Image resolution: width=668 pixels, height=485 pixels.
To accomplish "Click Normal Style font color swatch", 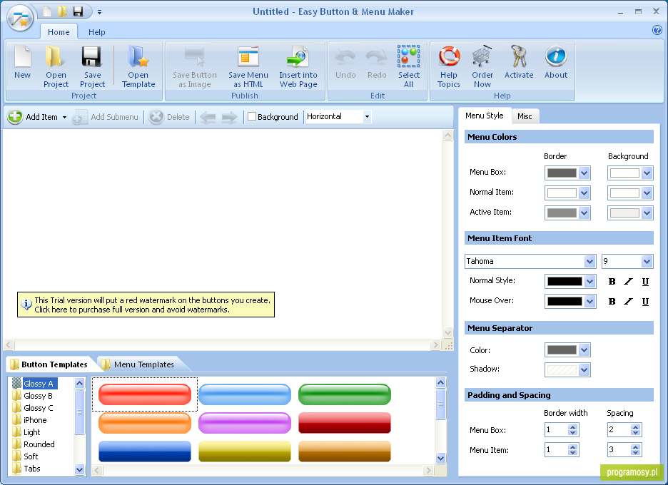I will click(565, 282).
